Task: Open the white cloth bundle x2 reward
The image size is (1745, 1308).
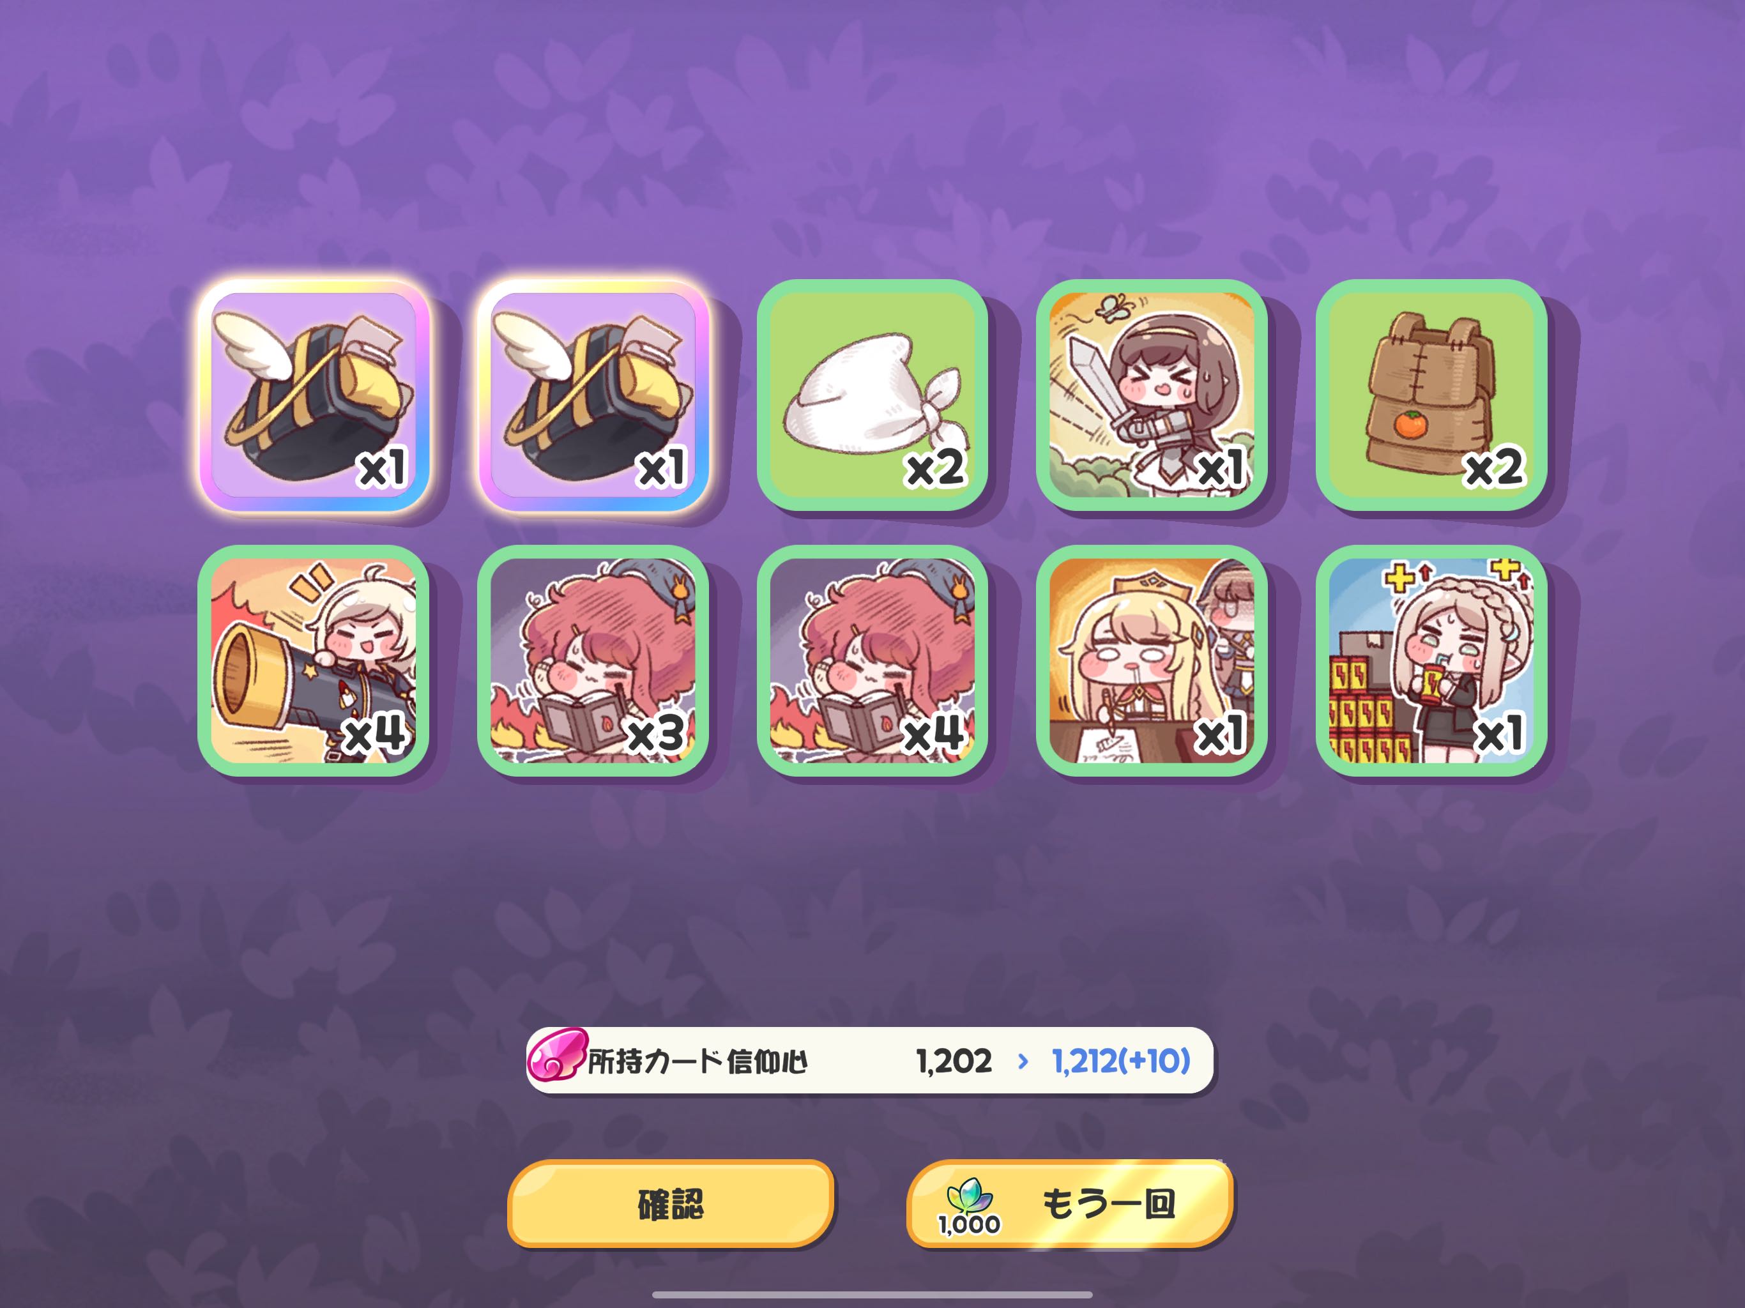Action: 872,395
